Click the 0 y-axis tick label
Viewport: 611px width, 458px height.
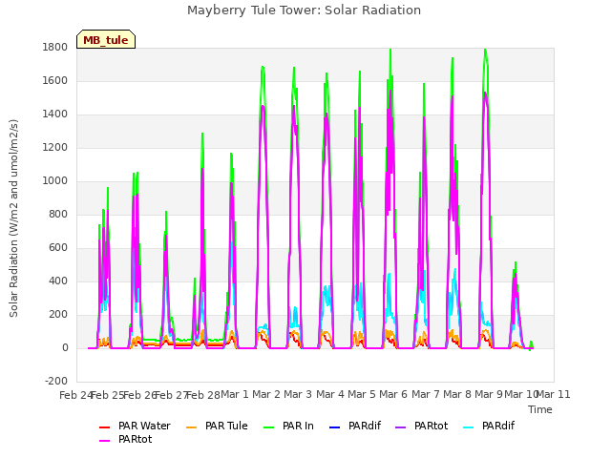(65, 348)
